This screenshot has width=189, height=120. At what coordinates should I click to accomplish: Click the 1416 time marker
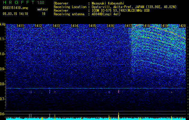110,26
